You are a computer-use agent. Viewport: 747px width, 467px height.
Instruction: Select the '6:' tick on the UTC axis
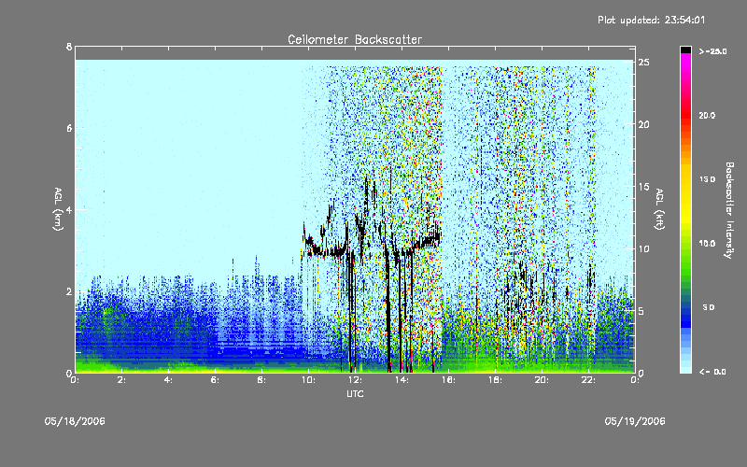[216, 380]
